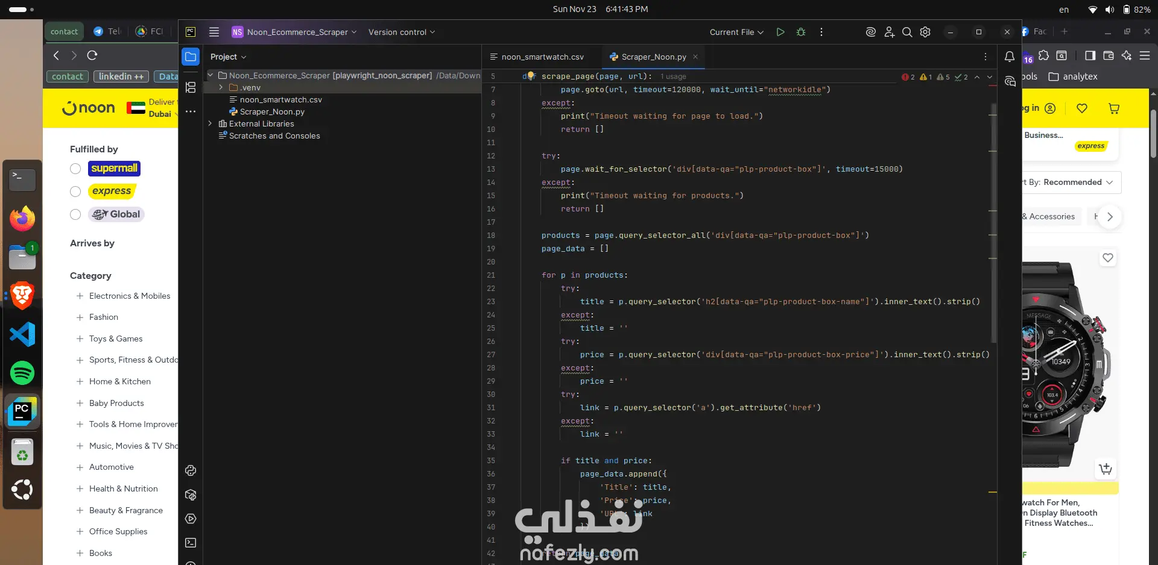Expand the Fashion category

tap(80, 317)
